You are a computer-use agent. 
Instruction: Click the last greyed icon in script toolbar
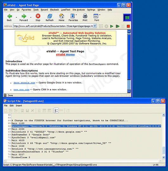pyautogui.click(x=68, y=111)
